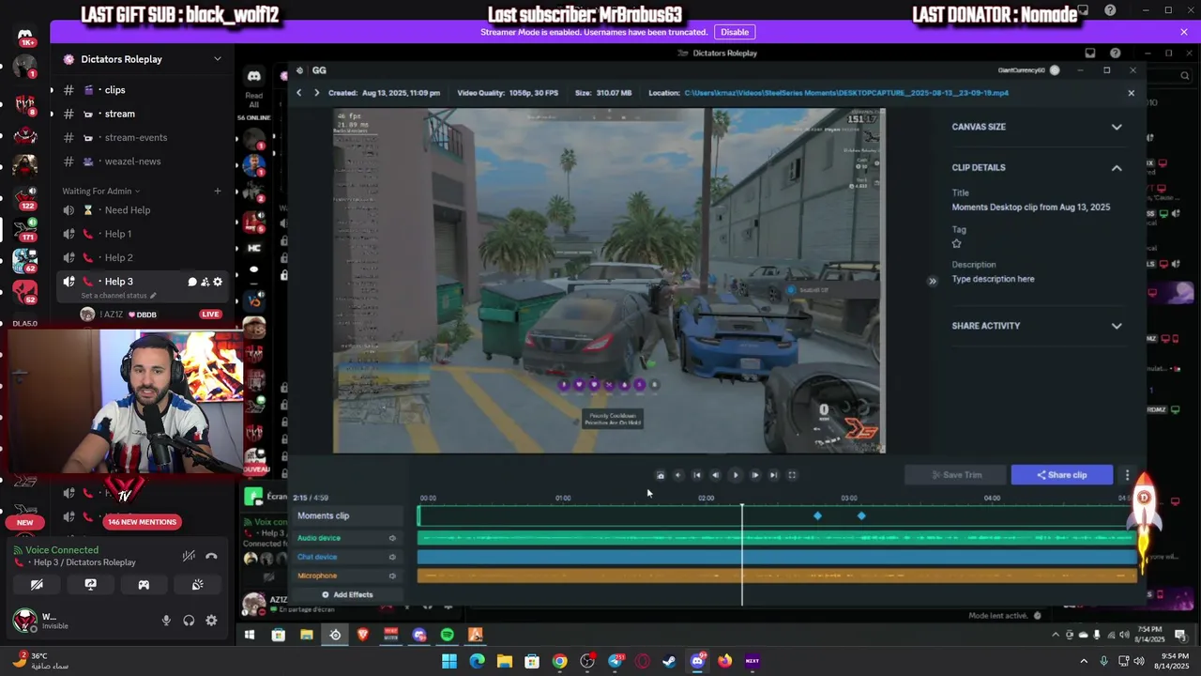Turn on Discord camera
The width and height of the screenshot is (1201, 676).
click(x=38, y=584)
